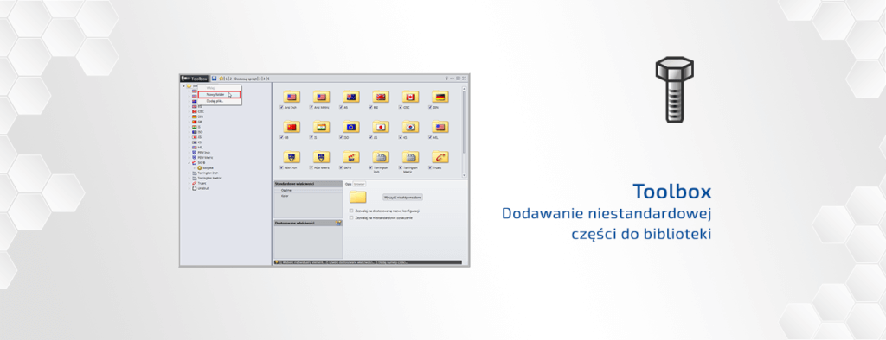Click the save (floppy disk) icon in Toolbox header
This screenshot has height=340, width=886.
(x=215, y=78)
